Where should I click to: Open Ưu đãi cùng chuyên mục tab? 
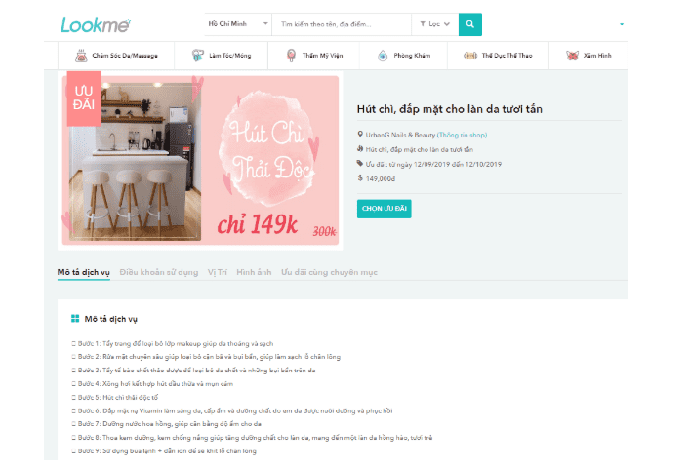click(329, 272)
